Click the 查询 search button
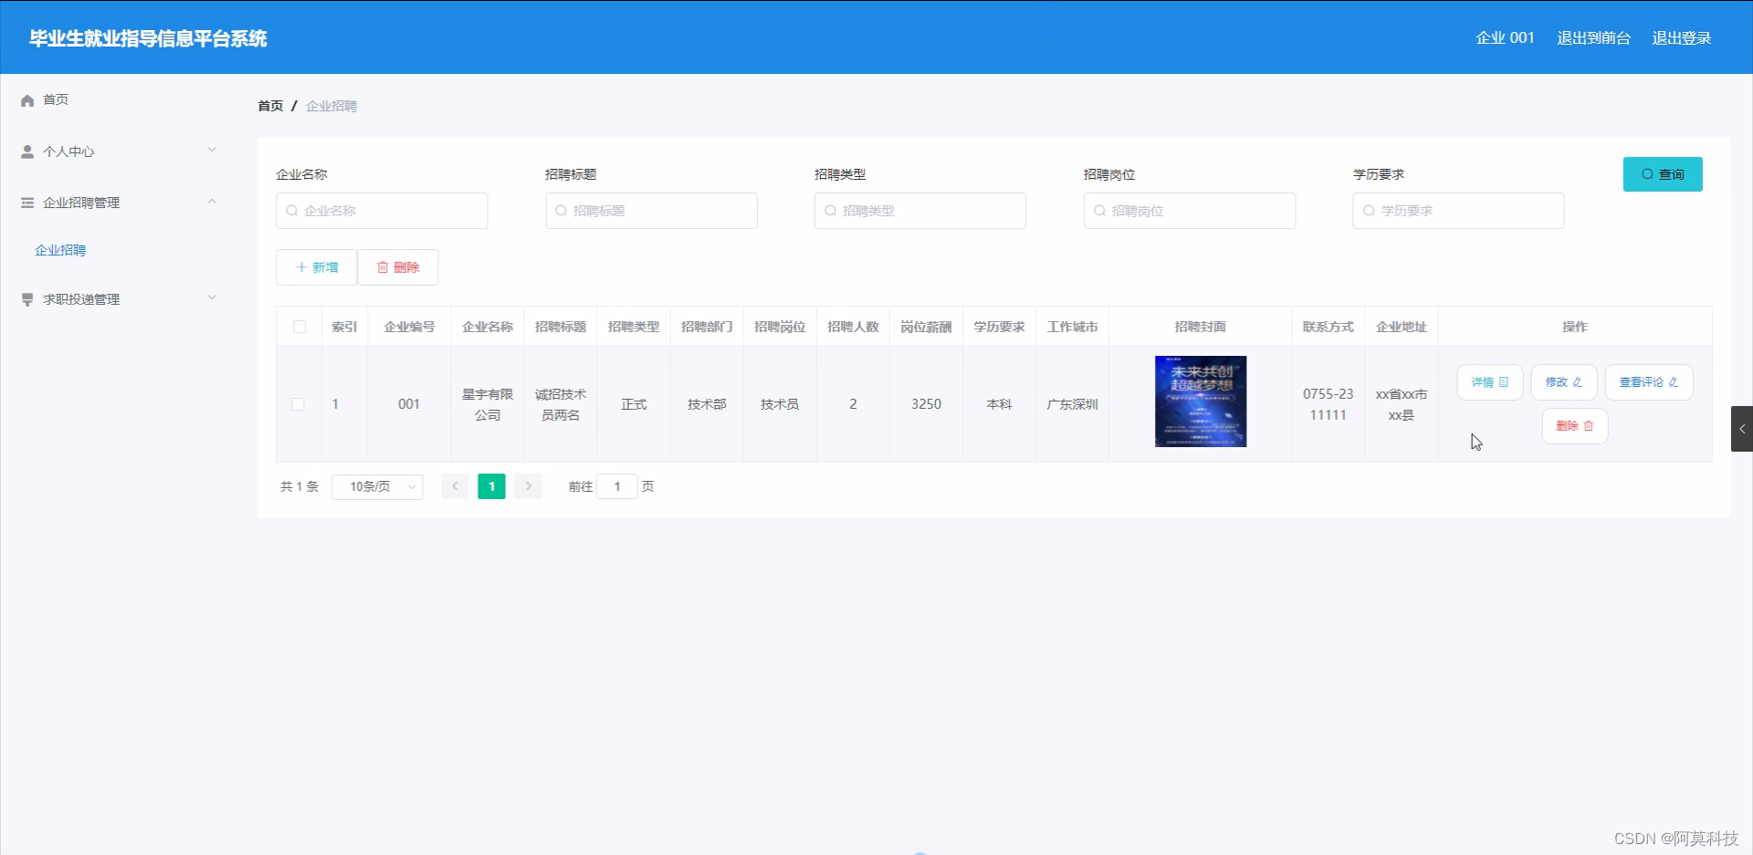1753x855 pixels. click(x=1663, y=173)
